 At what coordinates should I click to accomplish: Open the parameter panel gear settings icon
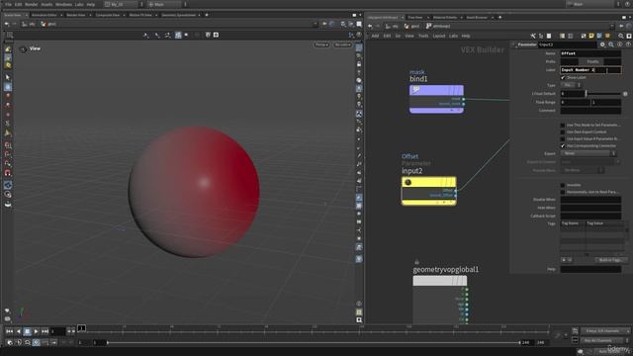pyautogui.click(x=602, y=44)
